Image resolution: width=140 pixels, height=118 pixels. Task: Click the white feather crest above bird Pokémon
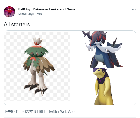pyautogui.click(x=37, y=41)
